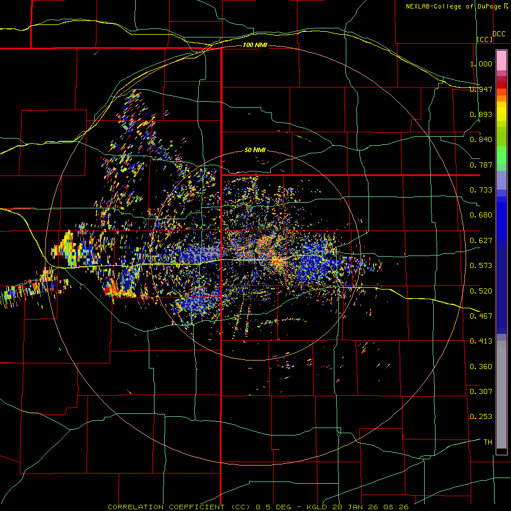
Task: Pick the pink segment of the color scale
Action: click(x=501, y=60)
